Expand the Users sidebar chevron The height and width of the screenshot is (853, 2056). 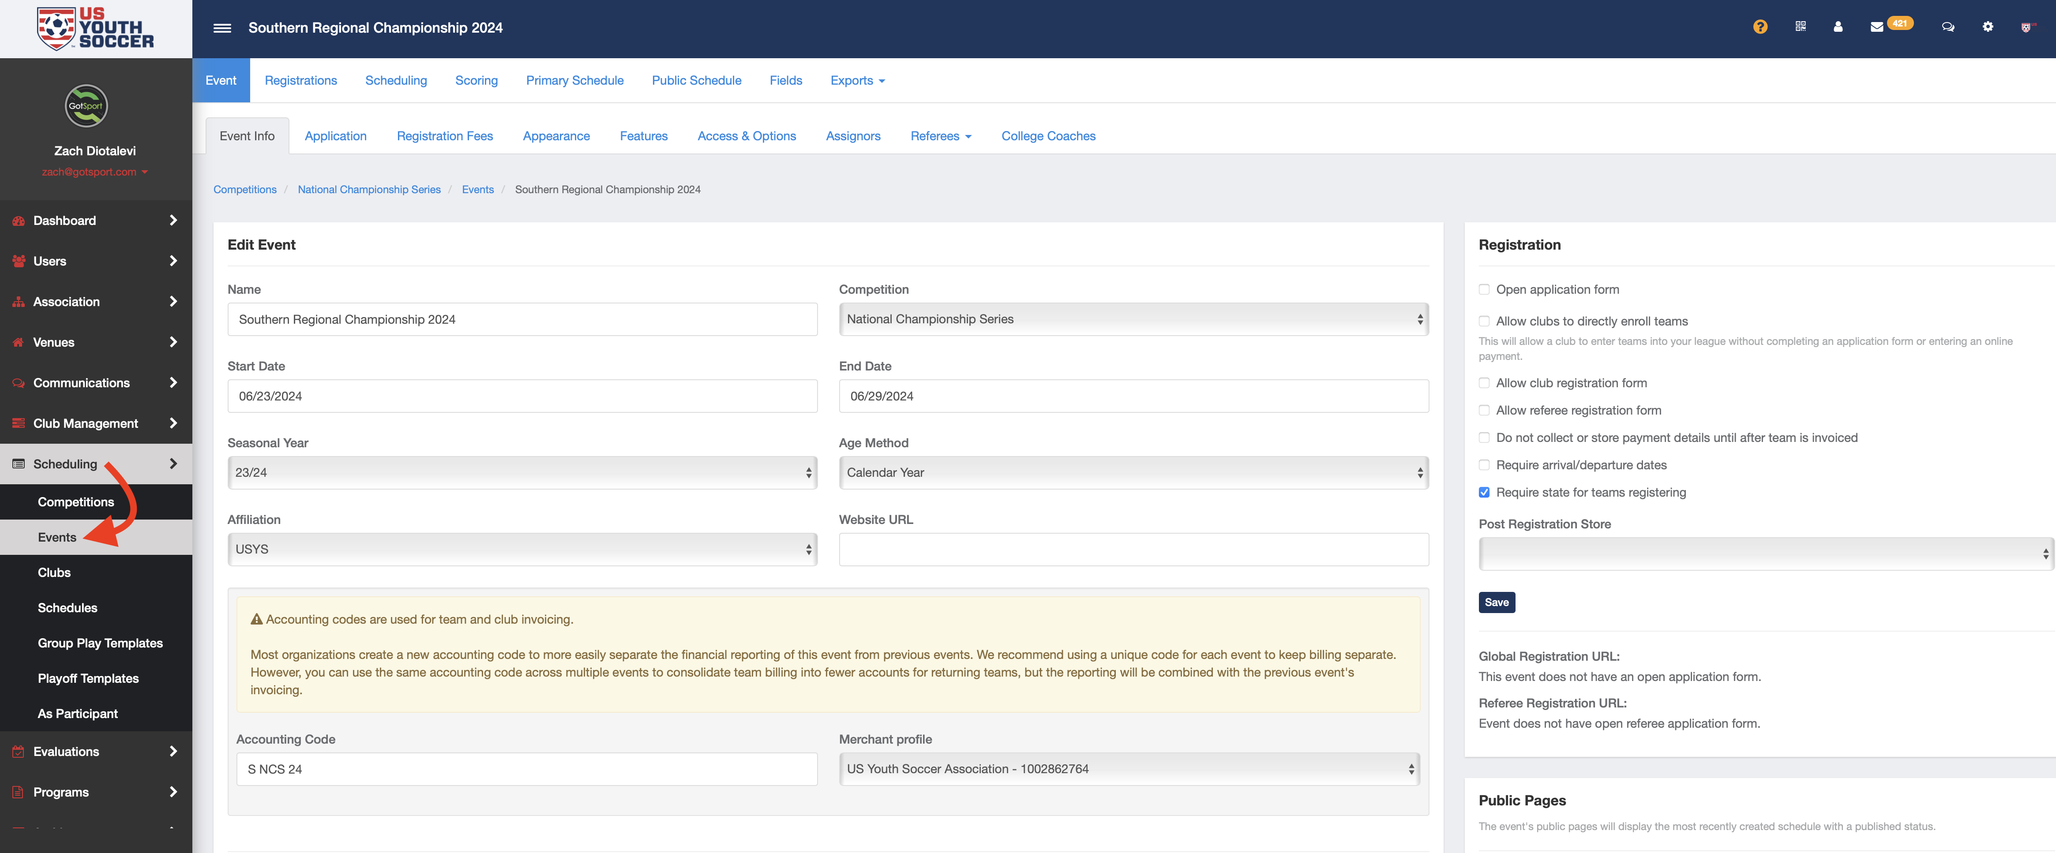click(x=173, y=262)
